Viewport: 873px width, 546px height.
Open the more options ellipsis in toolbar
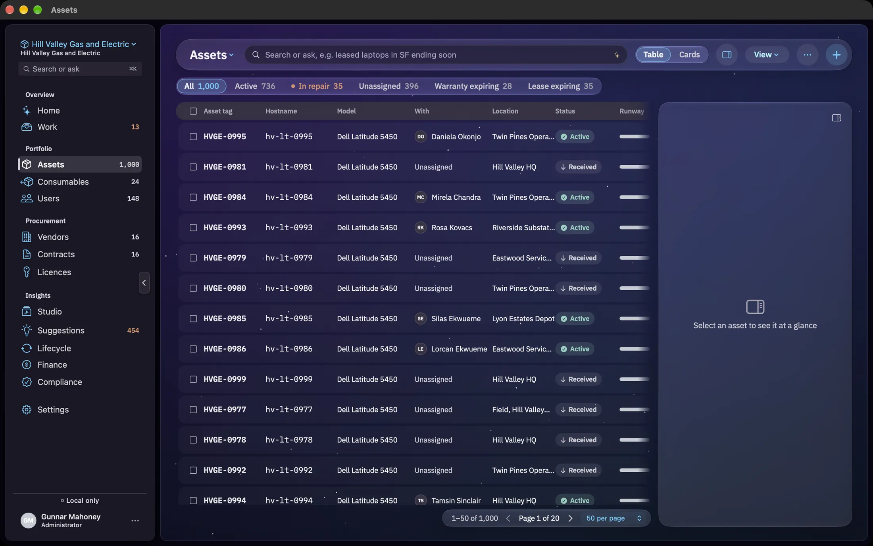click(x=807, y=55)
